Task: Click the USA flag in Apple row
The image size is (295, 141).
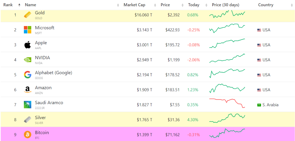Action: click(259, 45)
